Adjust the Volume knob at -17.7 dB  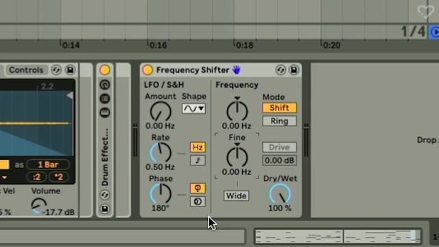[38, 206]
